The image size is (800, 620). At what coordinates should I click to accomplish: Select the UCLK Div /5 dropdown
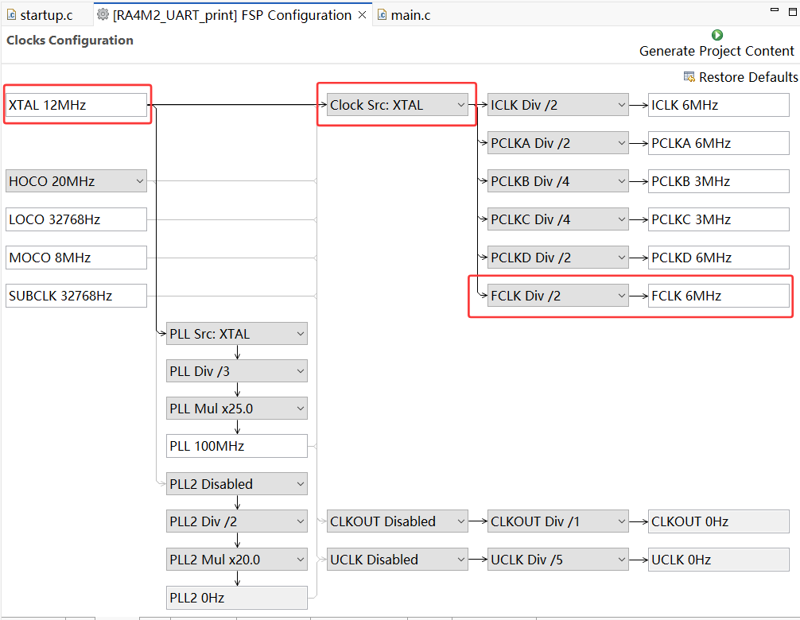click(x=558, y=560)
